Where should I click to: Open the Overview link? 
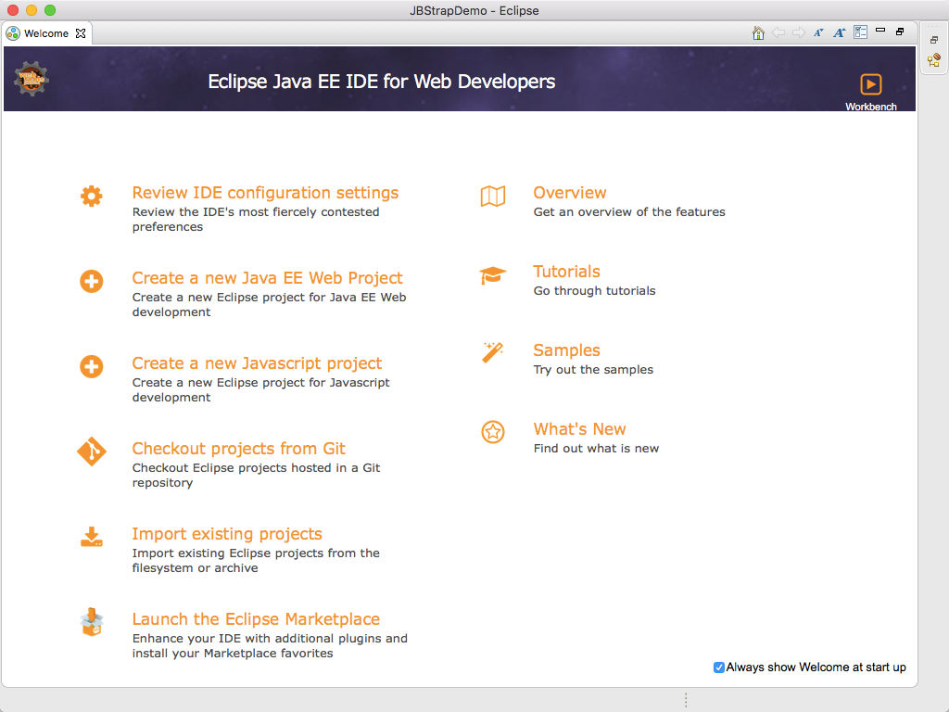click(570, 193)
